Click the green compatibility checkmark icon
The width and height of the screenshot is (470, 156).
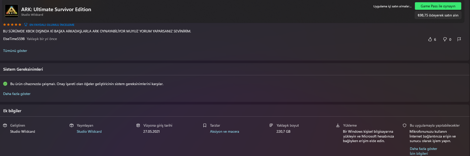tap(5, 84)
